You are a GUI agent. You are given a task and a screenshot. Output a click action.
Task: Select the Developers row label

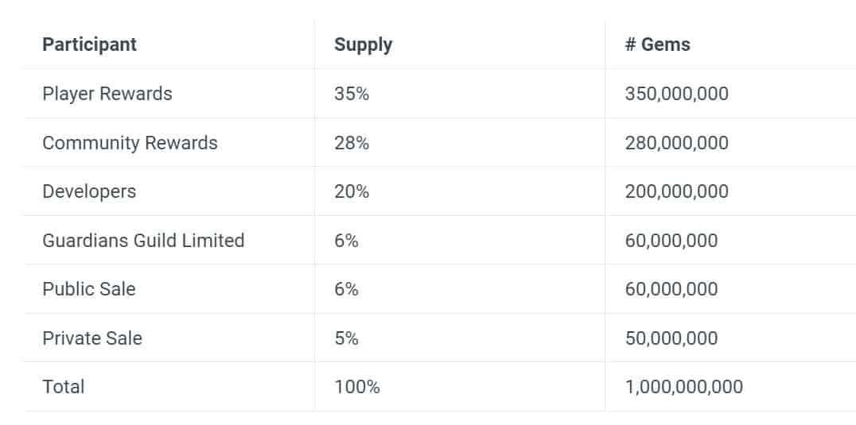89,191
